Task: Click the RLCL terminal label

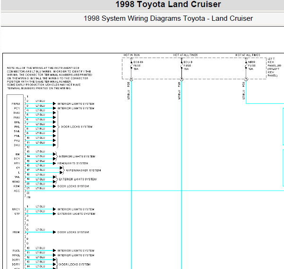Action: tap(16, 251)
